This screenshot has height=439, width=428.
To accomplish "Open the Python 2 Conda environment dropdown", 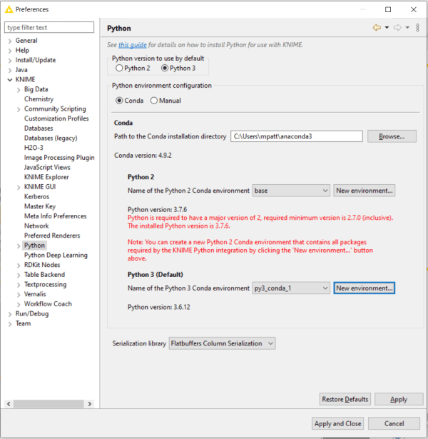I will click(291, 191).
